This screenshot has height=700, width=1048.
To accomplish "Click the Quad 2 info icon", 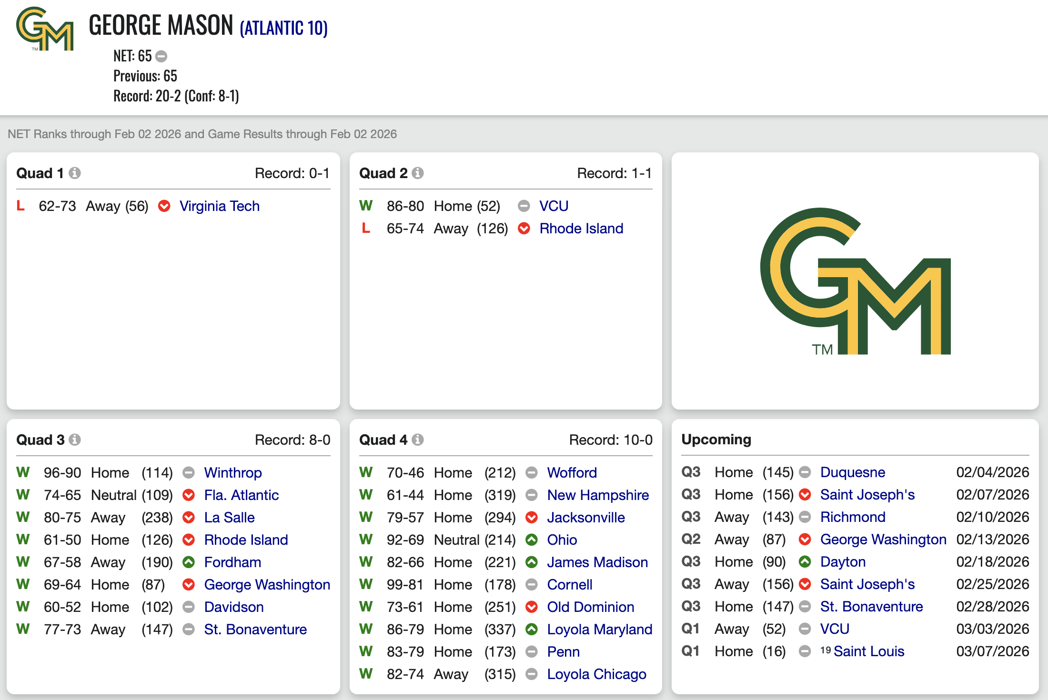I will click(x=418, y=173).
